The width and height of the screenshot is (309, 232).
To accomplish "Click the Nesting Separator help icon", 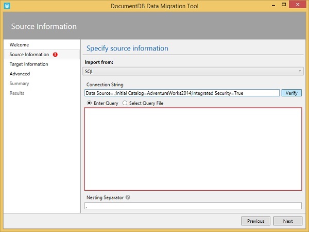I will [127, 197].
